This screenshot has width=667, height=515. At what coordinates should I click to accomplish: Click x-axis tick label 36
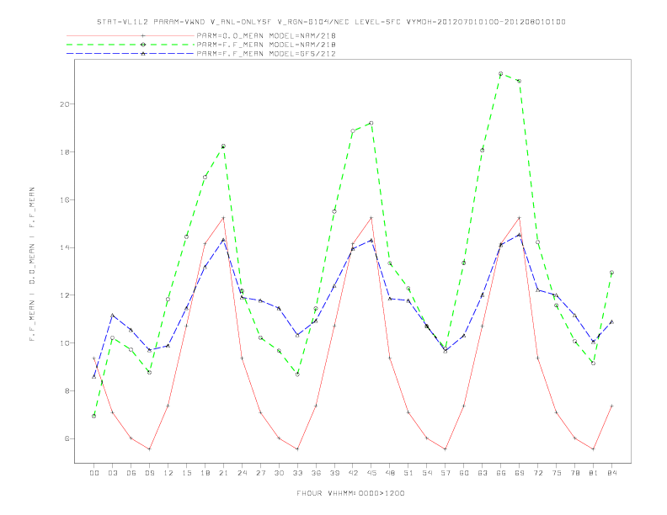316,473
